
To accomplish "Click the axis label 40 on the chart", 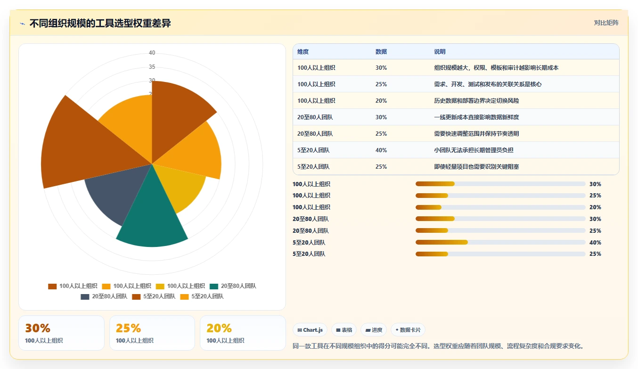I will point(152,53).
